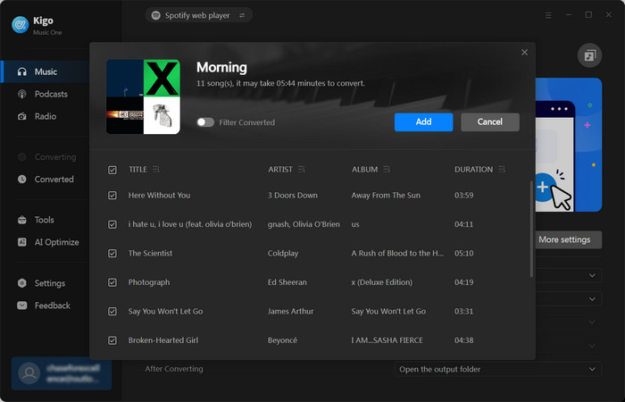Screen dimensions: 625x402
Task: Sort by DURATION column icon
Action: (x=502, y=170)
